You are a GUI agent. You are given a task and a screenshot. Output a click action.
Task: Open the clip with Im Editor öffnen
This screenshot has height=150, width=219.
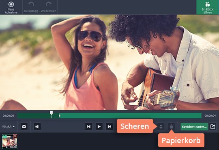[x=208, y=7]
